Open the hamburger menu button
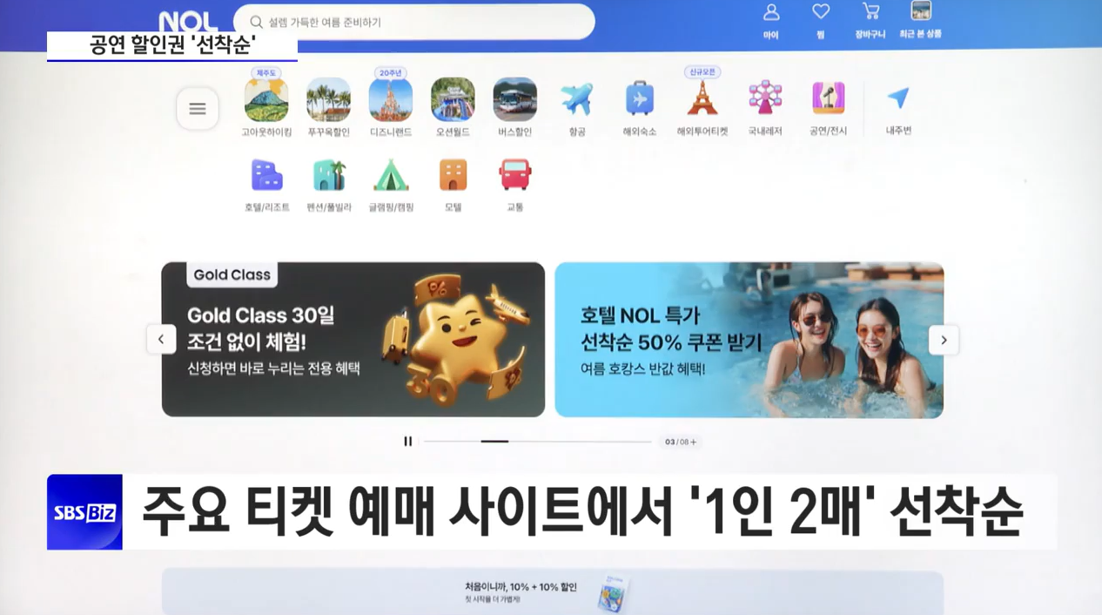 (x=198, y=109)
